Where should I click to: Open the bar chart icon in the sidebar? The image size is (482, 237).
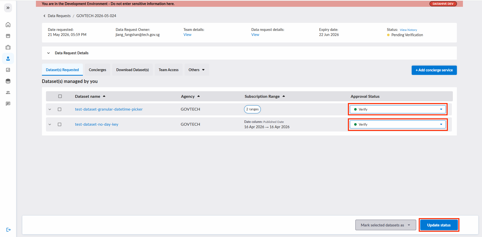pyautogui.click(x=8, y=70)
